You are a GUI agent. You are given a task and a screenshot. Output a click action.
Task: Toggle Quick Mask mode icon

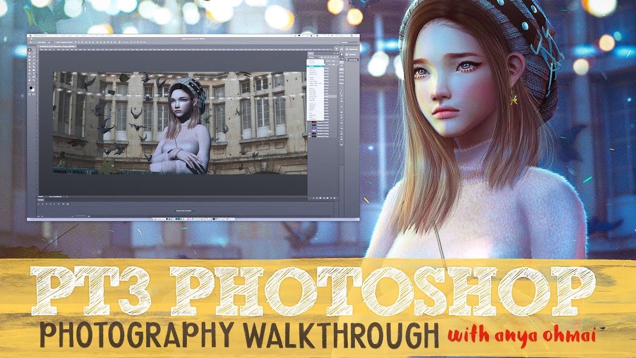tap(29, 94)
